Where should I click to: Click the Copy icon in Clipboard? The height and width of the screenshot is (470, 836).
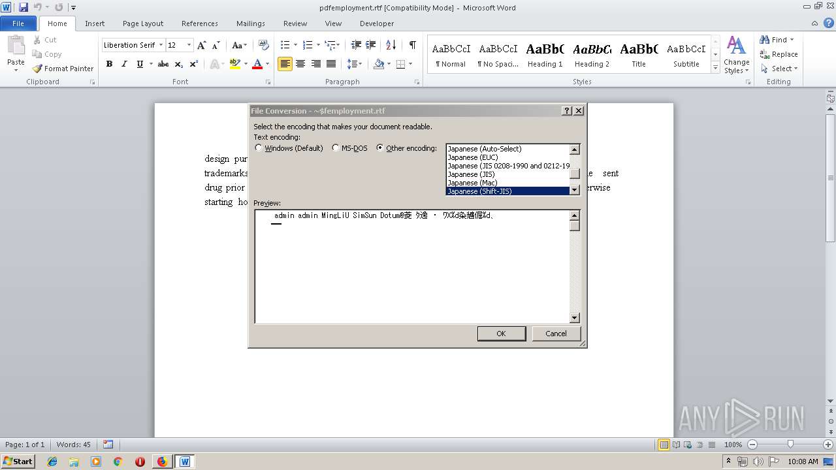[47, 54]
